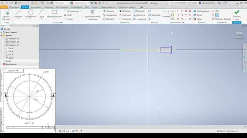This screenshot has height=138, width=247.
Task: Open the Файл menu button
Action: click(4, 7)
